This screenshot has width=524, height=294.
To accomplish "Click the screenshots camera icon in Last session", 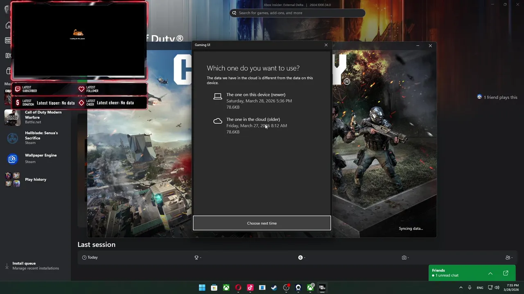I will (x=404, y=258).
